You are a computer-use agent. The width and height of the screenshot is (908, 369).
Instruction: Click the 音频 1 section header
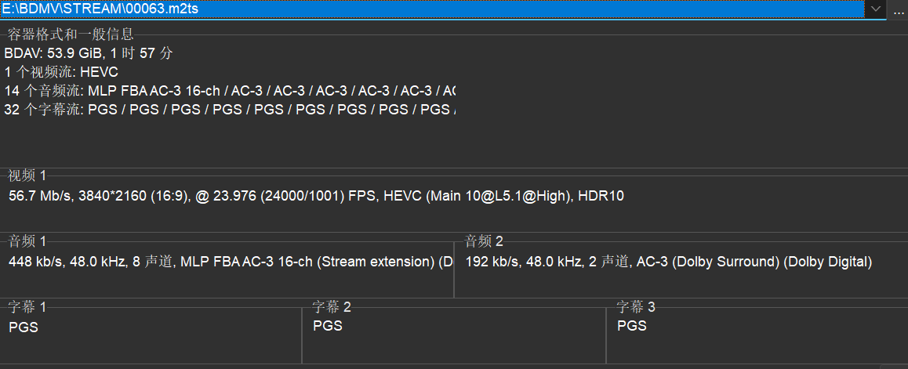pyautogui.click(x=27, y=241)
